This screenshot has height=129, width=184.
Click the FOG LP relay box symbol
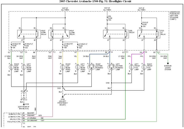[x=149, y=34]
